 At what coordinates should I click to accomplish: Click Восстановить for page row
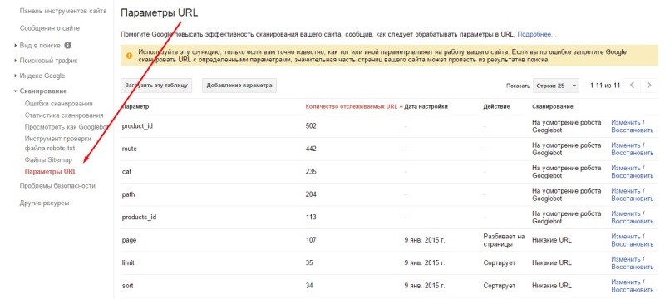(x=633, y=244)
